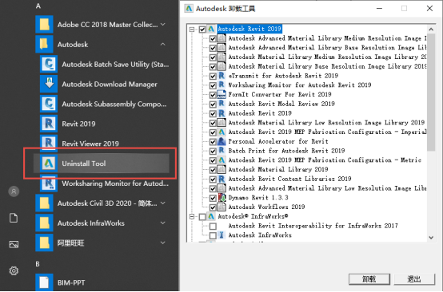Open Settings gear in Start sidebar
Screen dimensions: 443x292
pyautogui.click(x=14, y=271)
